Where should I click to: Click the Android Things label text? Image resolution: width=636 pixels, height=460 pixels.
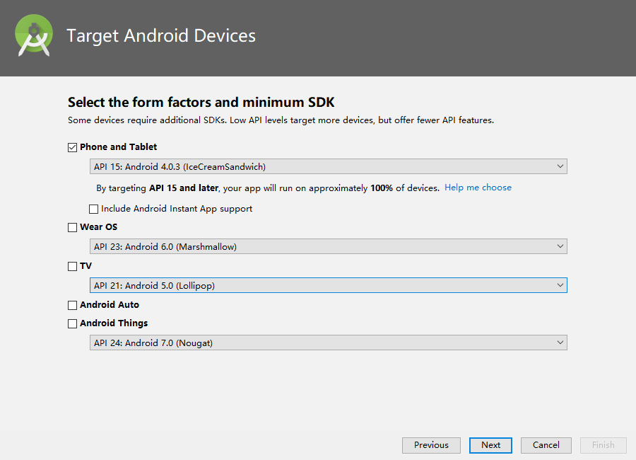114,323
